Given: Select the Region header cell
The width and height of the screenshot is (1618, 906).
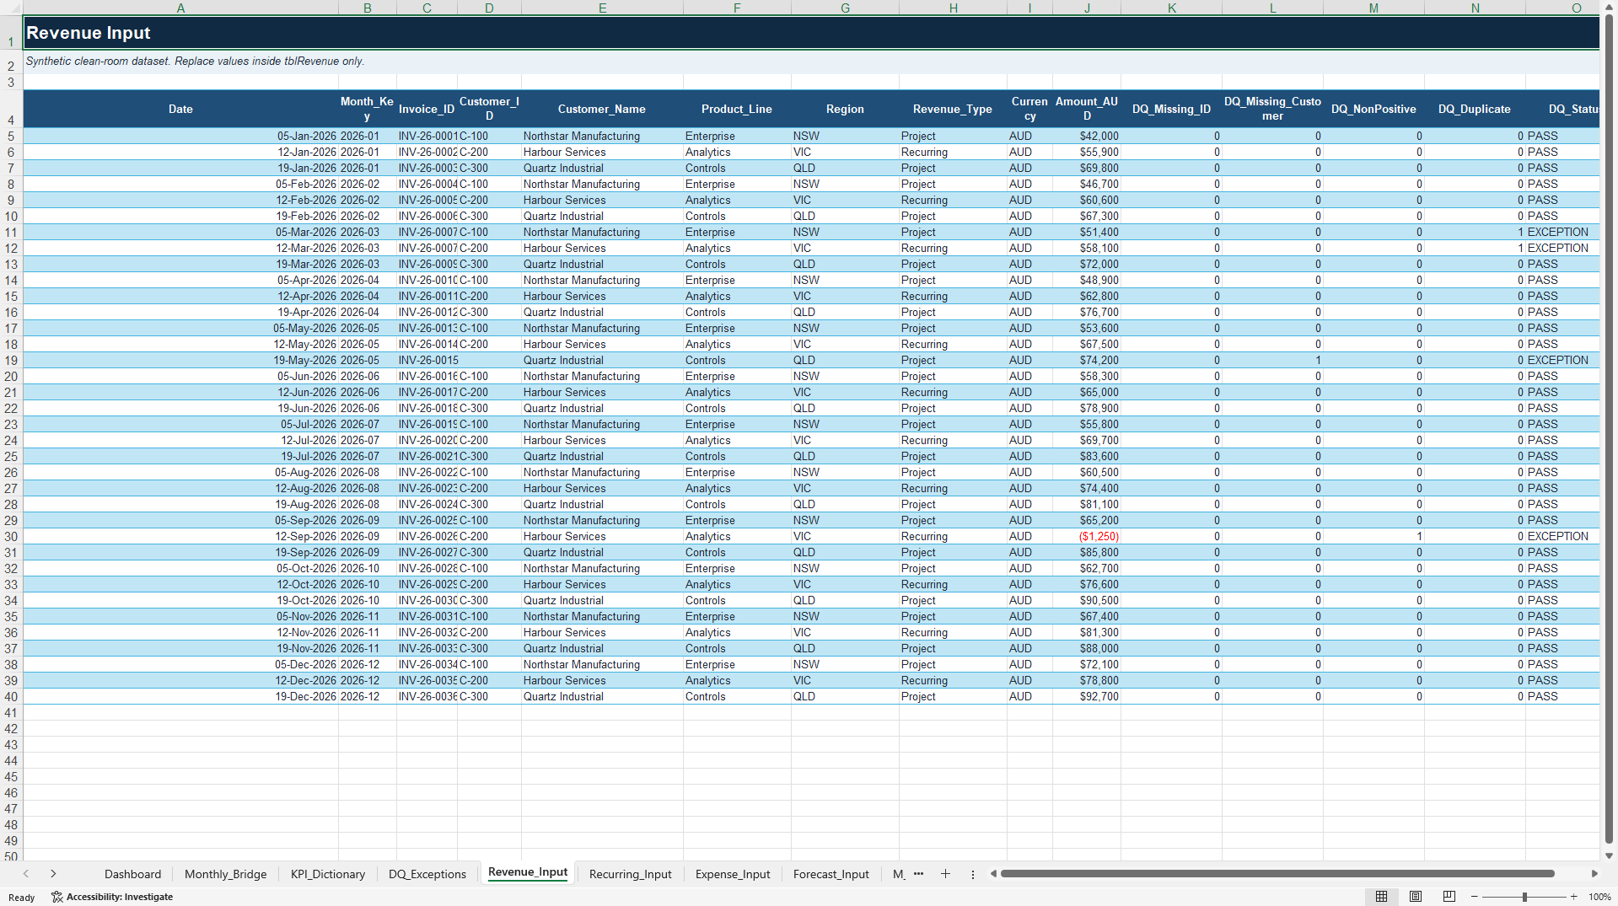Looking at the screenshot, I should click(x=845, y=109).
